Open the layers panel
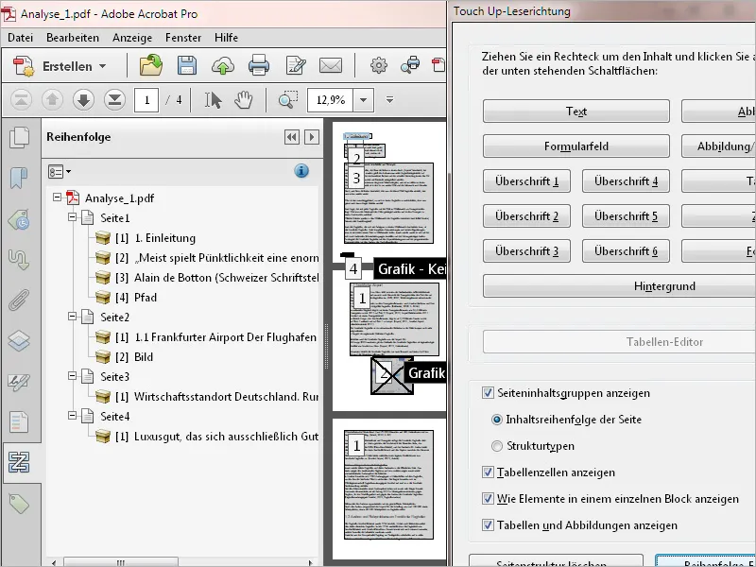 pos(19,341)
